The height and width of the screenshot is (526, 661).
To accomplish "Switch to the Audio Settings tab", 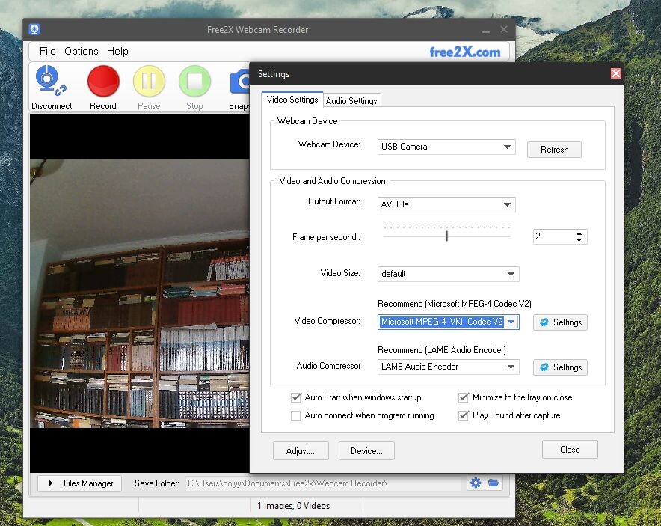I will [351, 101].
